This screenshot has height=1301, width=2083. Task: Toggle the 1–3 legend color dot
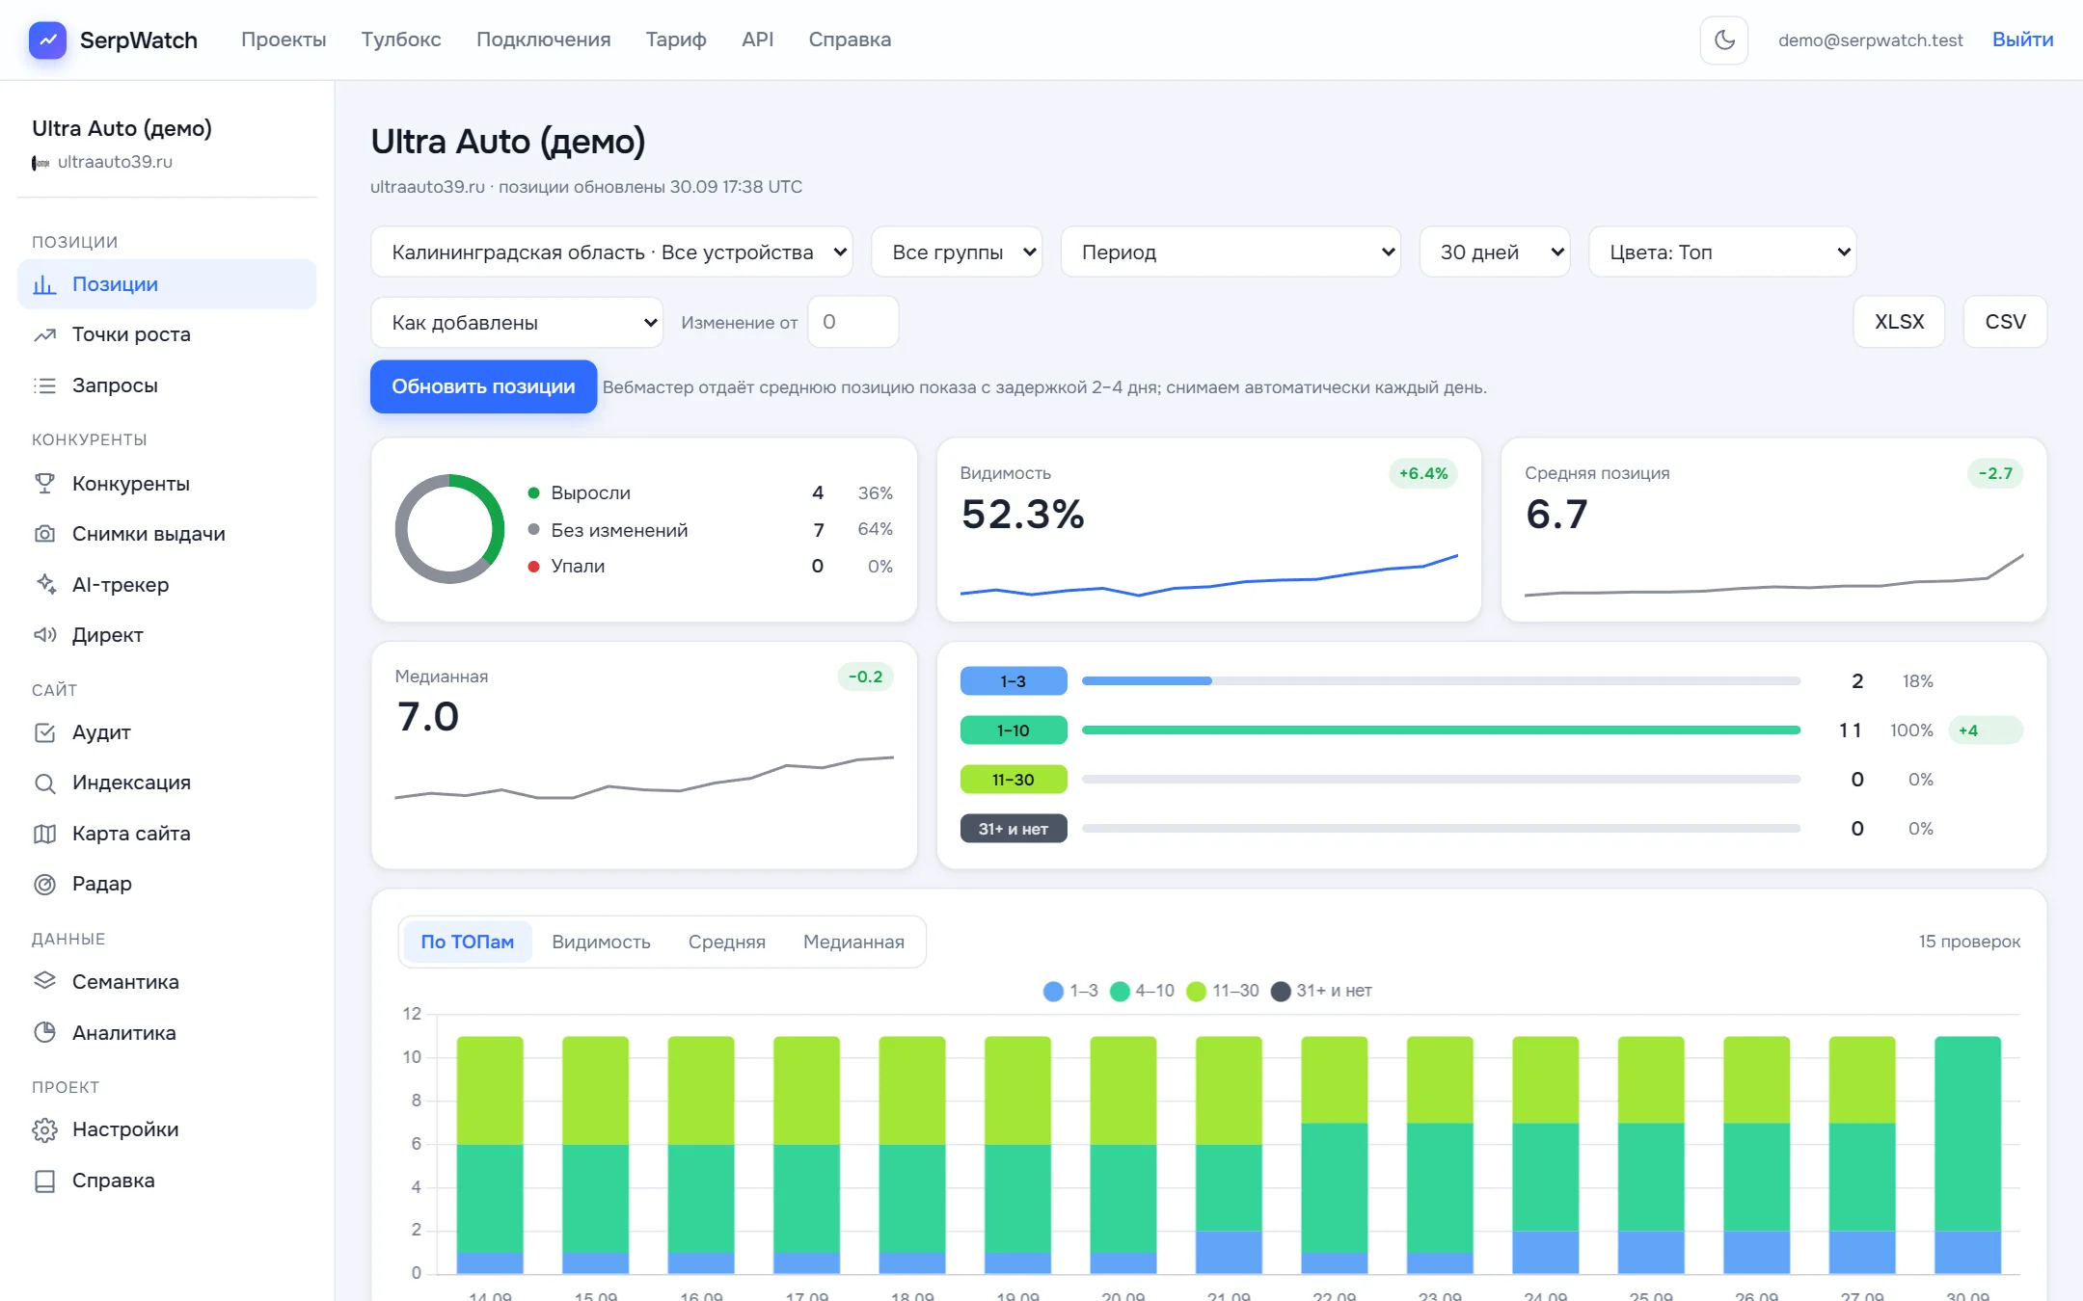1053,991
